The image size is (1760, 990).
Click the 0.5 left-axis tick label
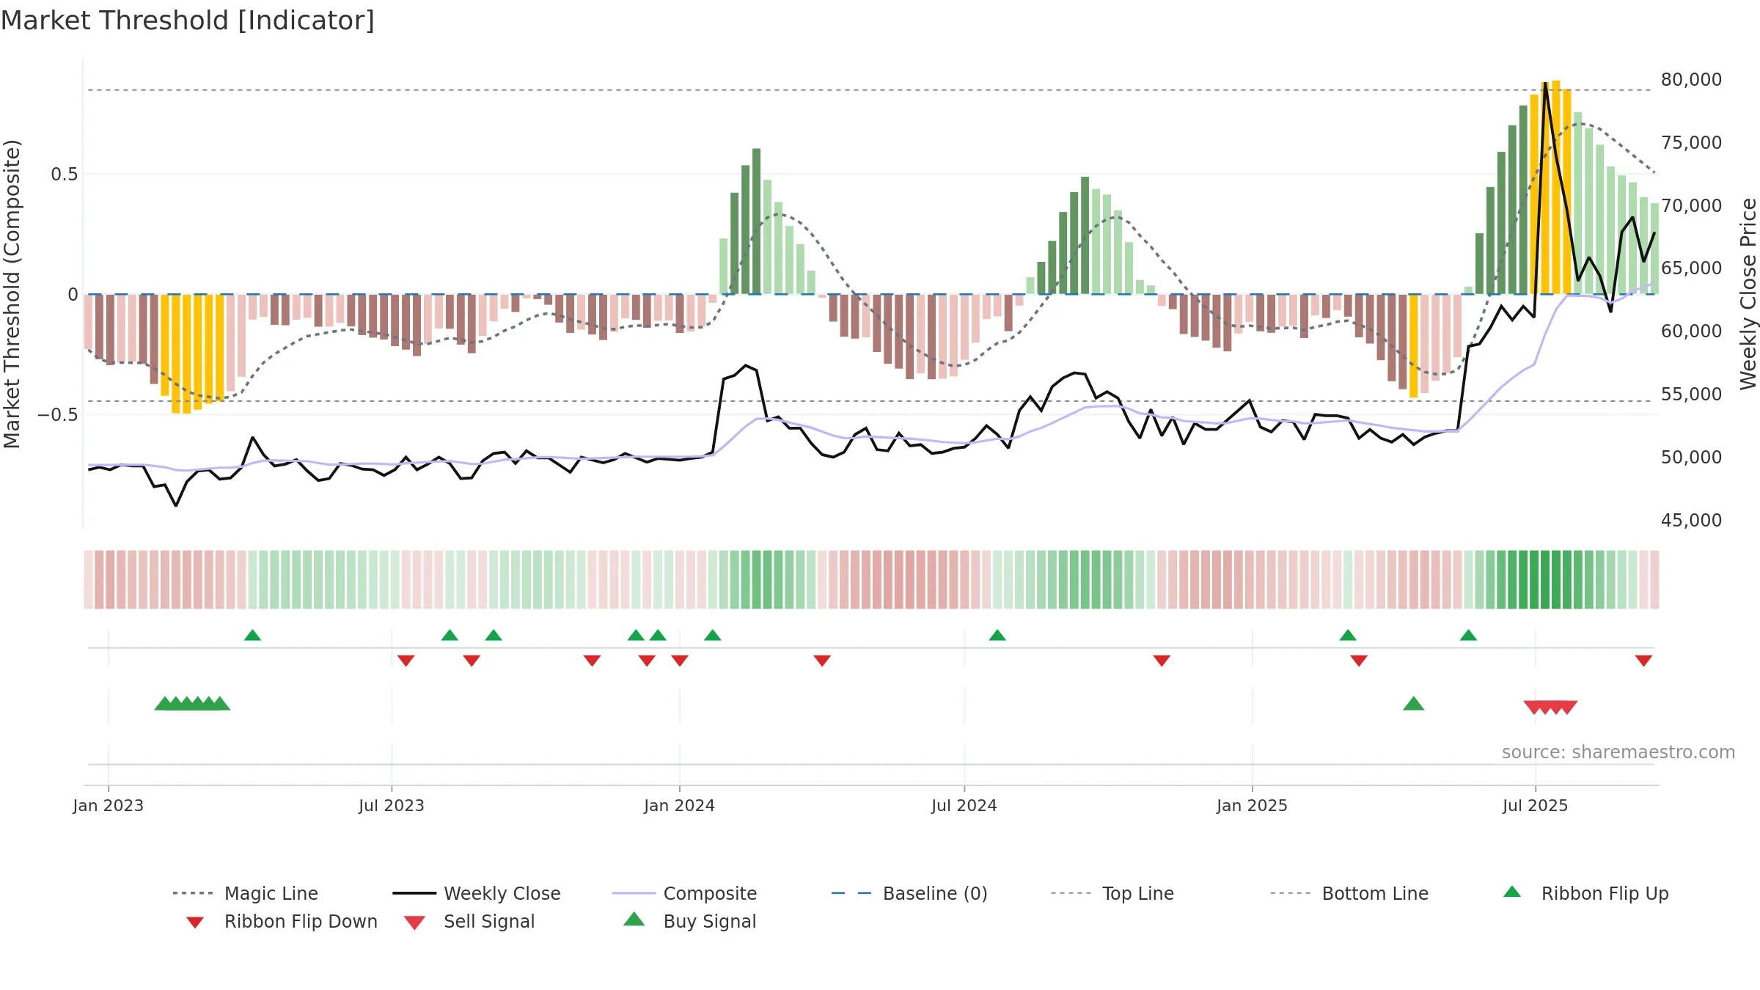tap(65, 175)
